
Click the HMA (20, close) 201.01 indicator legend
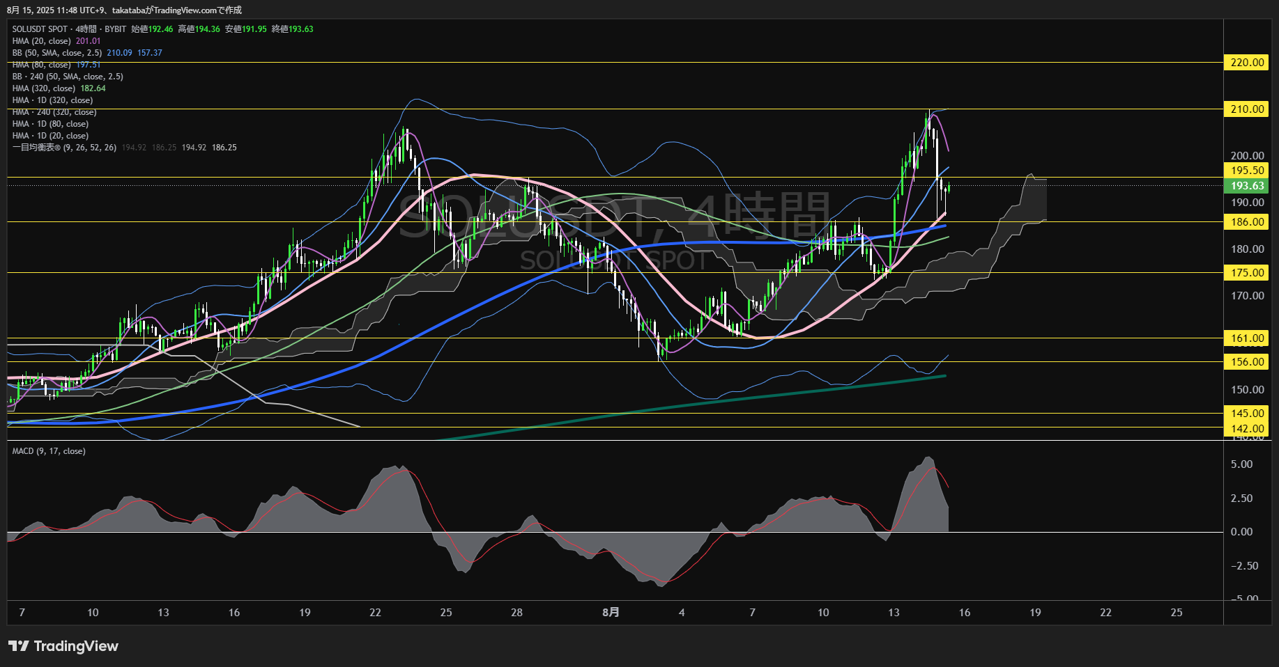tap(56, 41)
